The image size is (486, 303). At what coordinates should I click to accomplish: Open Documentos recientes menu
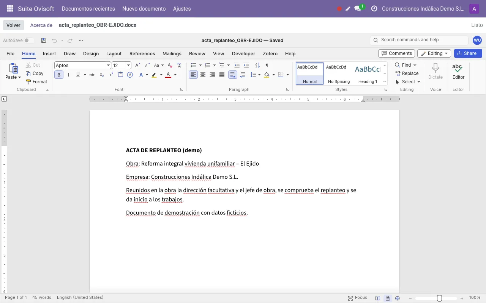click(x=88, y=9)
